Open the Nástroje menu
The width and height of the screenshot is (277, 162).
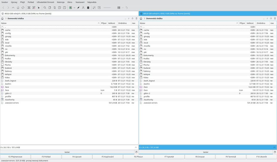point(61,2)
